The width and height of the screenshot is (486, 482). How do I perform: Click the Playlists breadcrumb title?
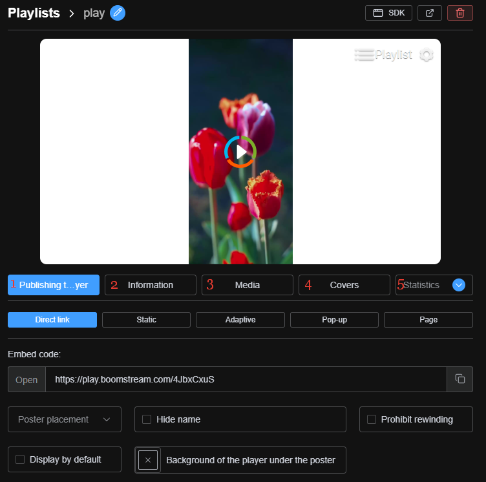pos(34,13)
